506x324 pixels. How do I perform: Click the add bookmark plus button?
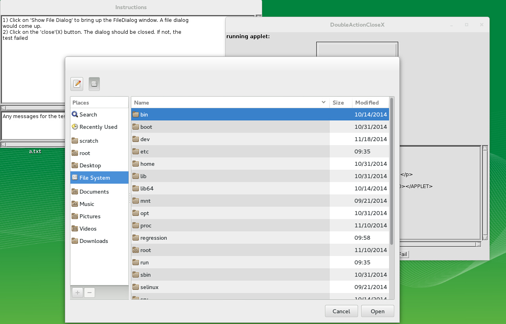click(77, 293)
